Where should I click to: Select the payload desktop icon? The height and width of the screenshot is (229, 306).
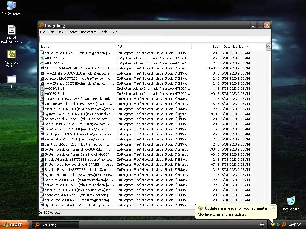point(11,81)
